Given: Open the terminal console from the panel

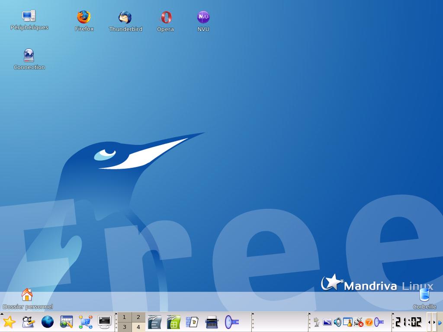Looking at the screenshot, I should (x=105, y=322).
